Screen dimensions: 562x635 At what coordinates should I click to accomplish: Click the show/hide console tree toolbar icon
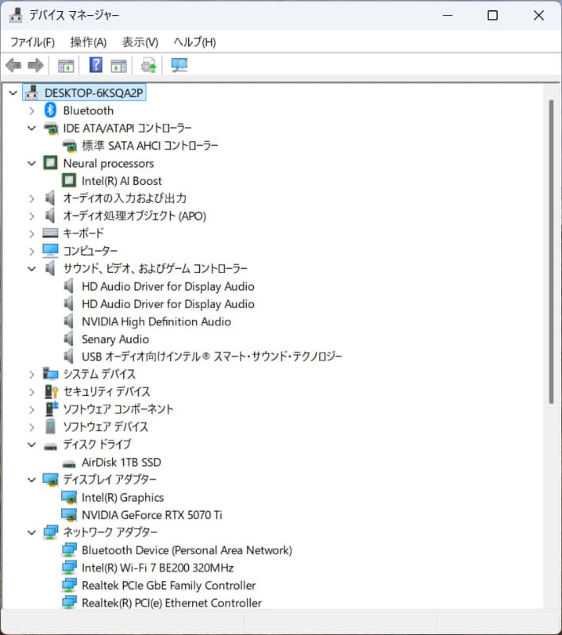click(66, 66)
